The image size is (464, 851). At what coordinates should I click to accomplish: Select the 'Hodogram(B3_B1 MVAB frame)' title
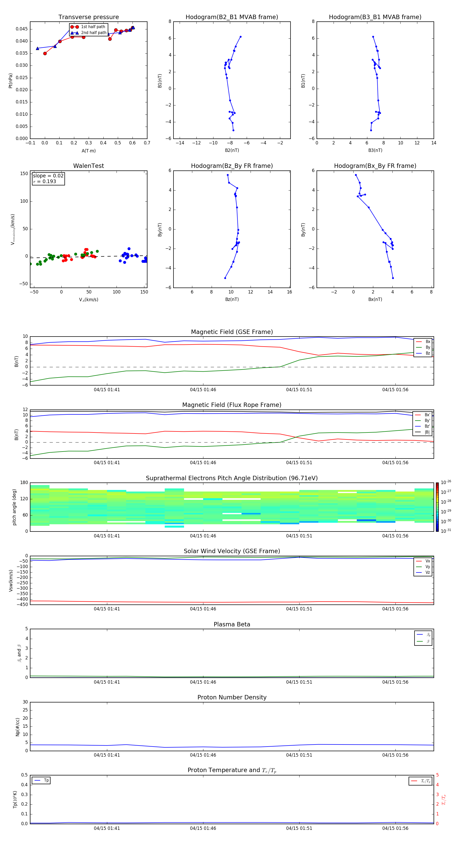(x=375, y=17)
